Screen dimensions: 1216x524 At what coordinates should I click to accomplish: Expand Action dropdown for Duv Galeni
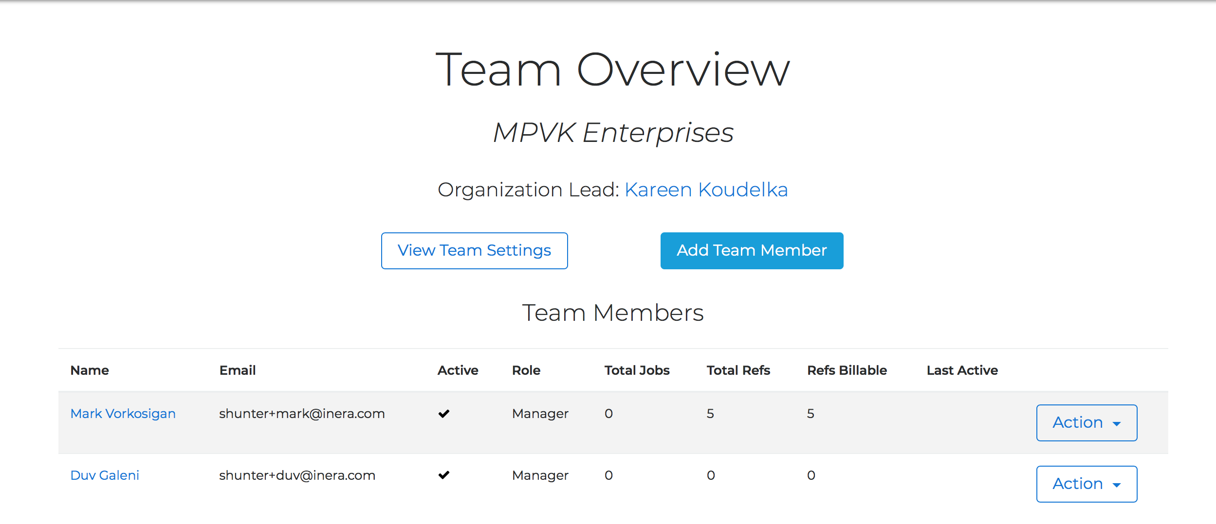click(1087, 484)
